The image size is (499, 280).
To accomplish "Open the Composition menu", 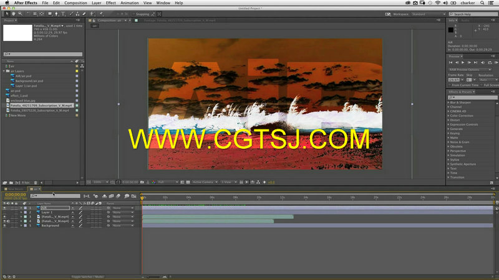I will coord(75,3).
